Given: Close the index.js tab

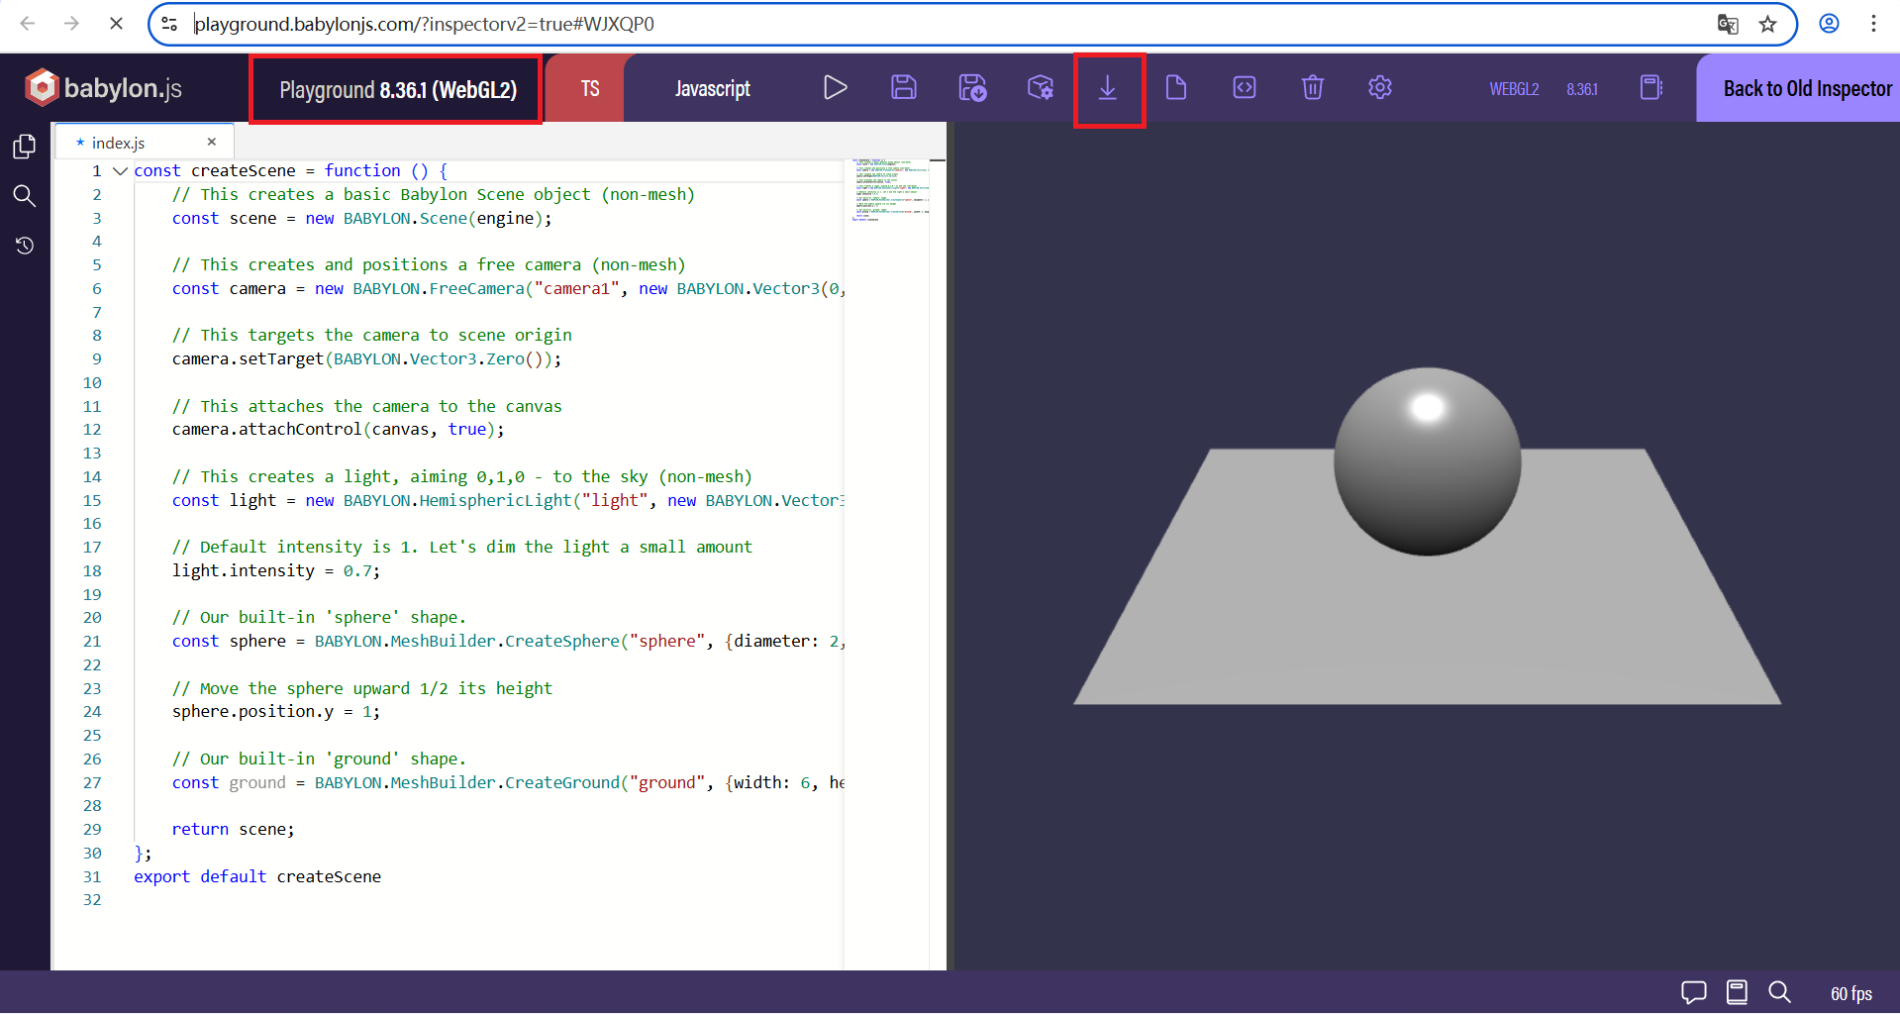Looking at the screenshot, I should click(x=212, y=143).
